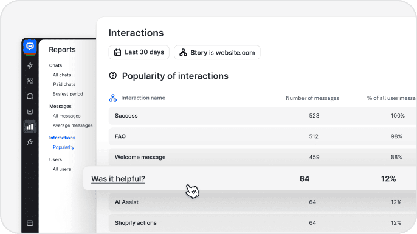Click the 12% value in Shopify actions row
Screen dimensions: 417x234
(396, 223)
